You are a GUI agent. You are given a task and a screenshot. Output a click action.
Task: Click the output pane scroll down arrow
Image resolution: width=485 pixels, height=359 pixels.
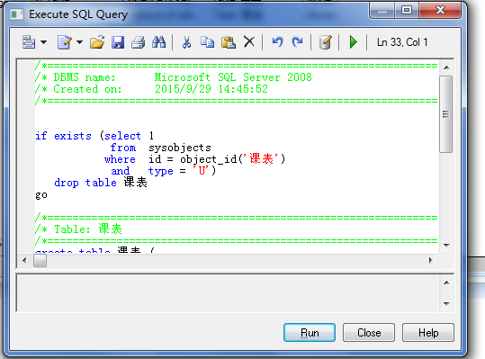(x=446, y=303)
